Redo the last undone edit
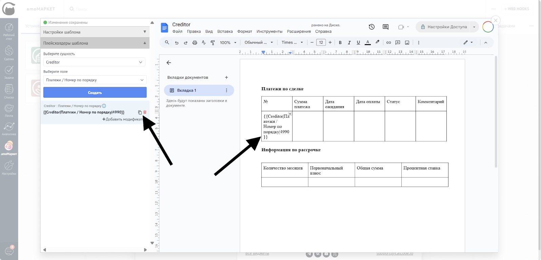 185,43
